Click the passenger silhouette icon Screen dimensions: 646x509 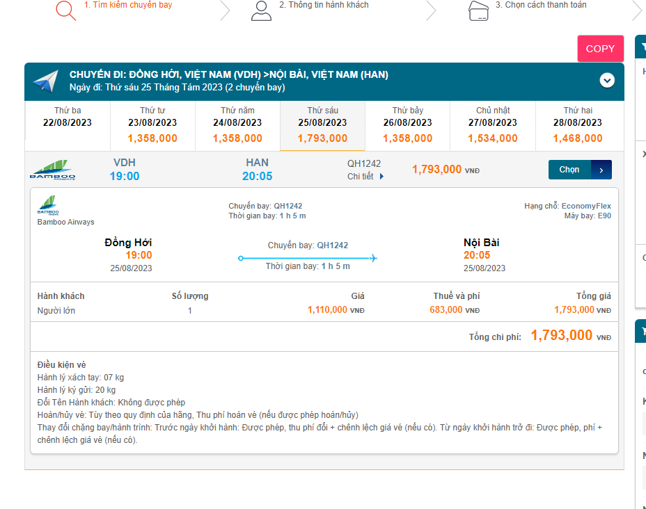pos(261,10)
